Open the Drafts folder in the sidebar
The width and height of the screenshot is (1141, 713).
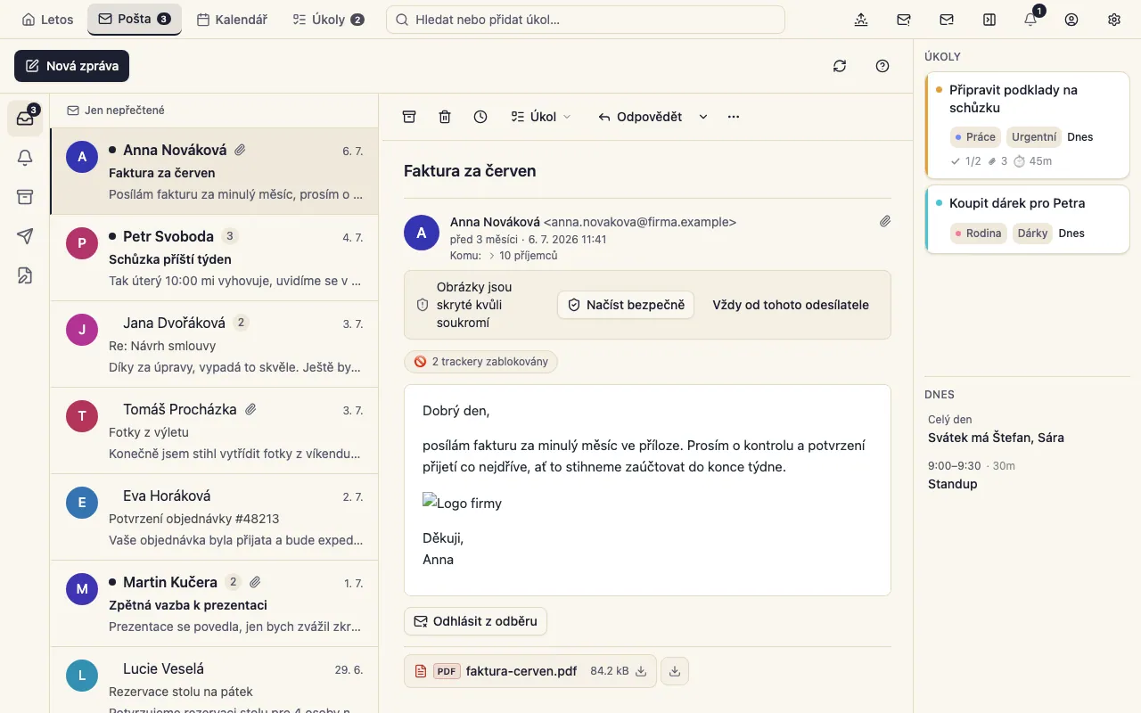[25, 275]
